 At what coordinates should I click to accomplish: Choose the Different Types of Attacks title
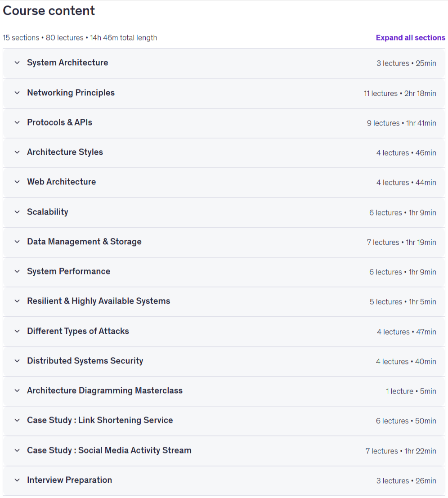coord(78,331)
